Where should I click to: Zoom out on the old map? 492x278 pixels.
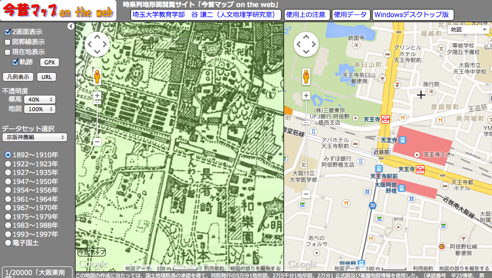(97, 142)
